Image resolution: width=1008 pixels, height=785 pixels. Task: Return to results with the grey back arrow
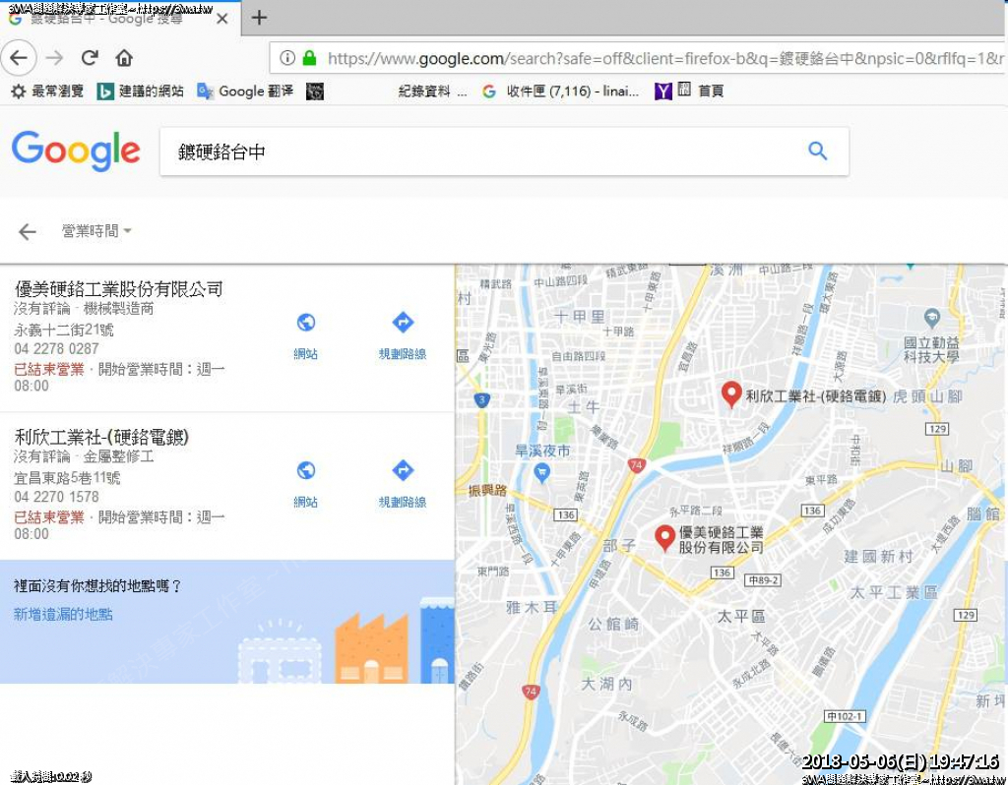pos(28,231)
